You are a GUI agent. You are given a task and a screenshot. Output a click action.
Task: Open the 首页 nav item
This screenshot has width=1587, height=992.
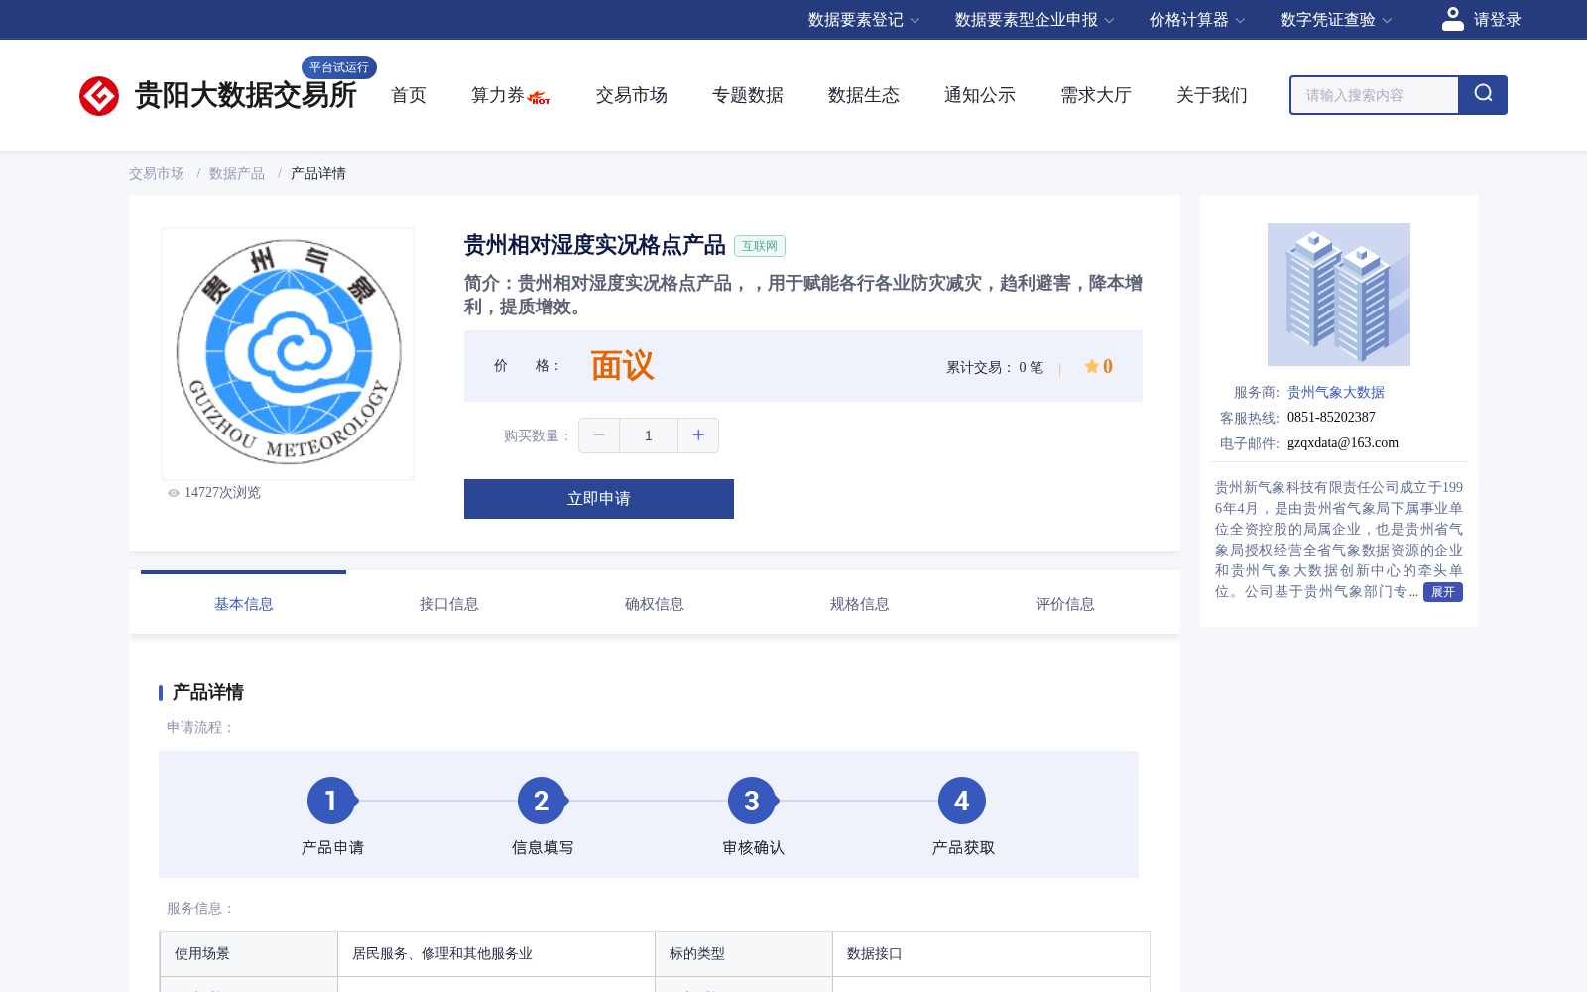click(409, 95)
